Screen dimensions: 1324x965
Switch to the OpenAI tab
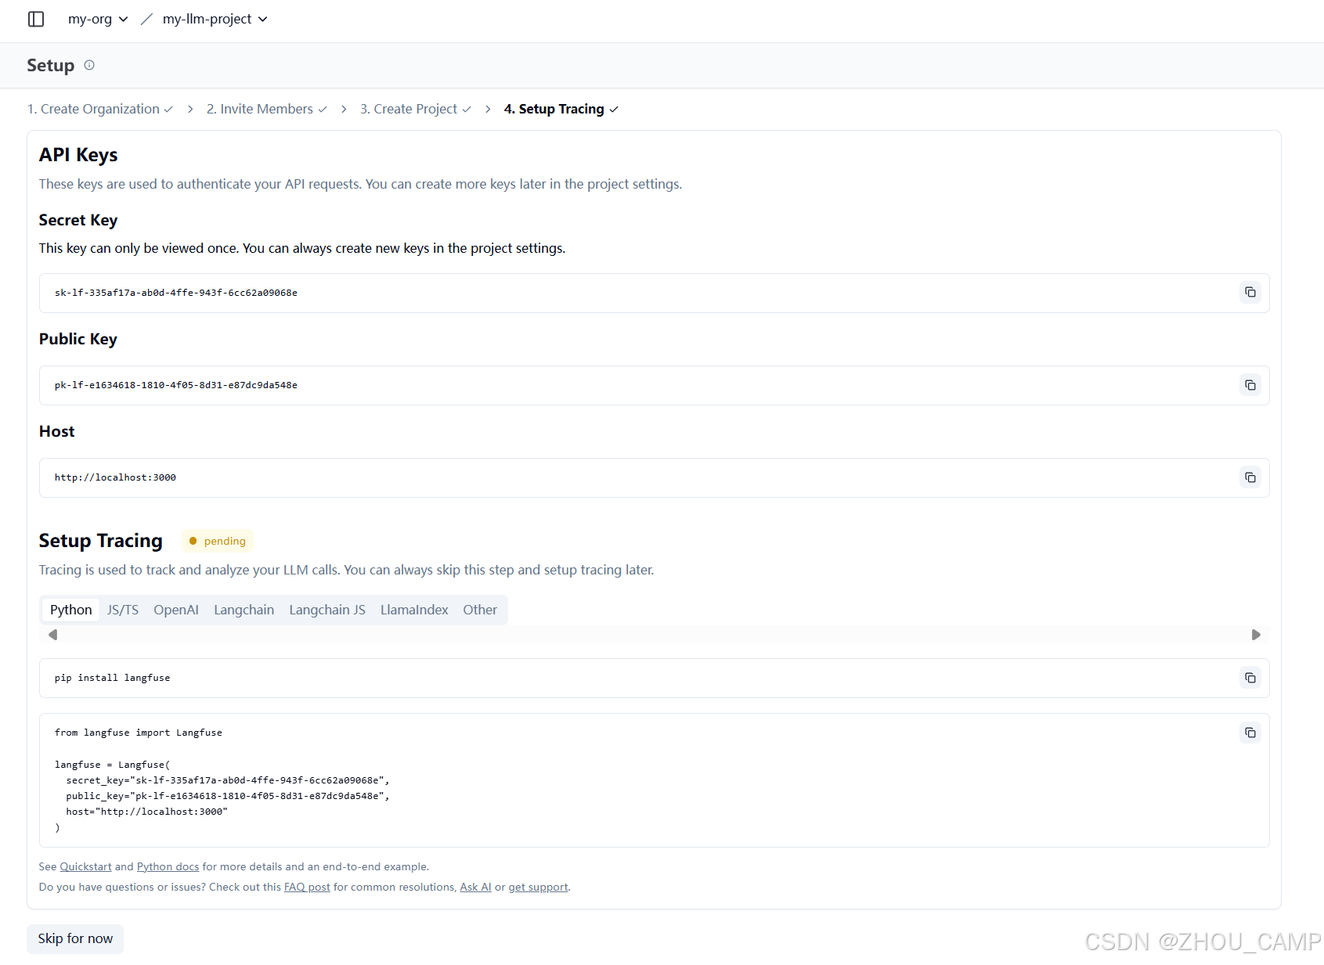pyautogui.click(x=176, y=610)
